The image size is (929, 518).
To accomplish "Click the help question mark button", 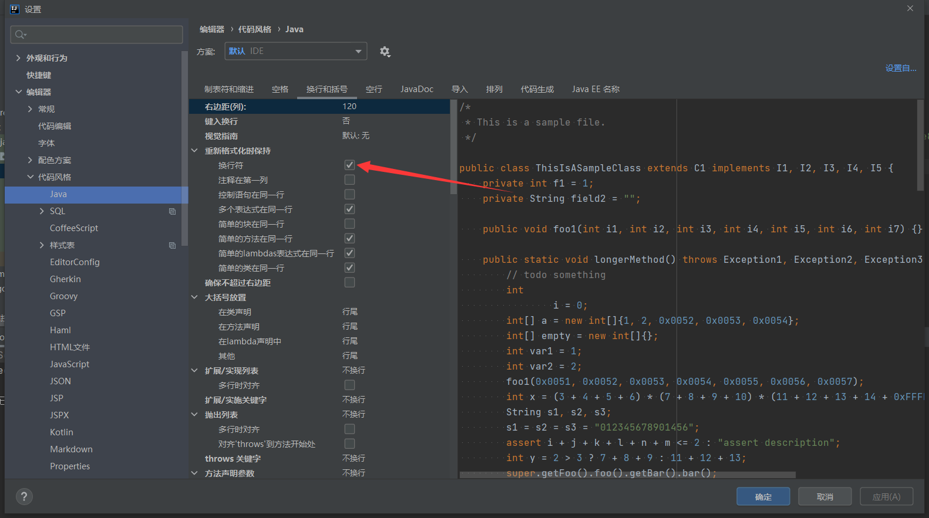I will tap(24, 497).
